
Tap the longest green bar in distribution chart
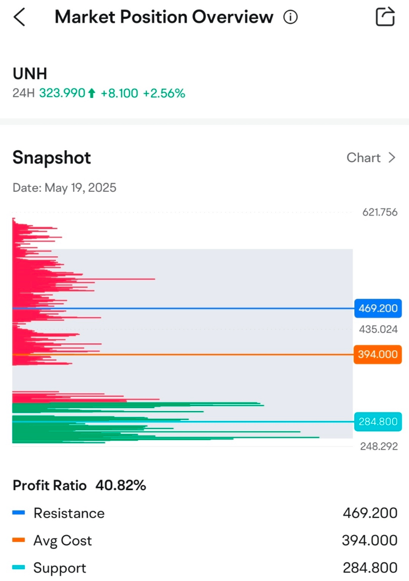click(x=165, y=437)
